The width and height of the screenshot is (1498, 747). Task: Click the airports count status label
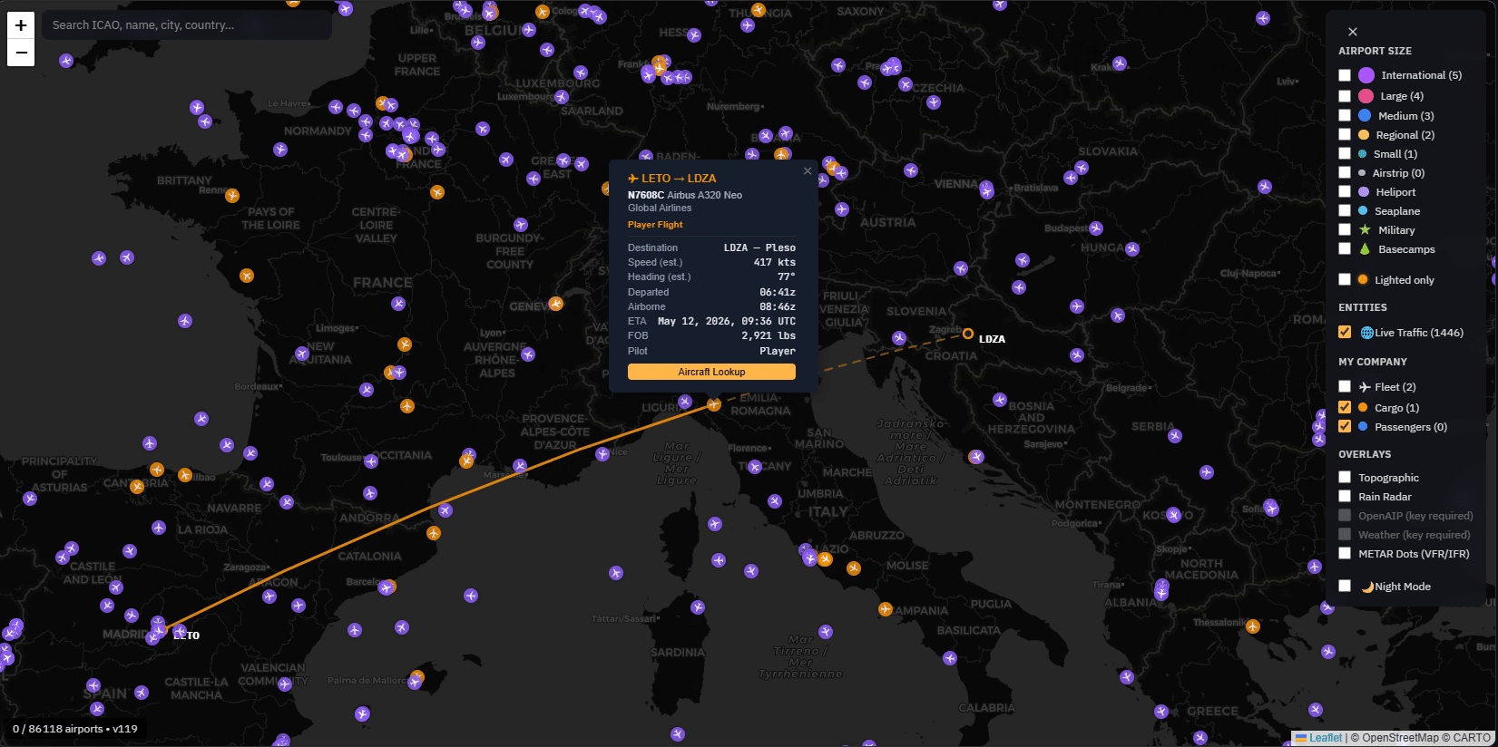point(75,729)
